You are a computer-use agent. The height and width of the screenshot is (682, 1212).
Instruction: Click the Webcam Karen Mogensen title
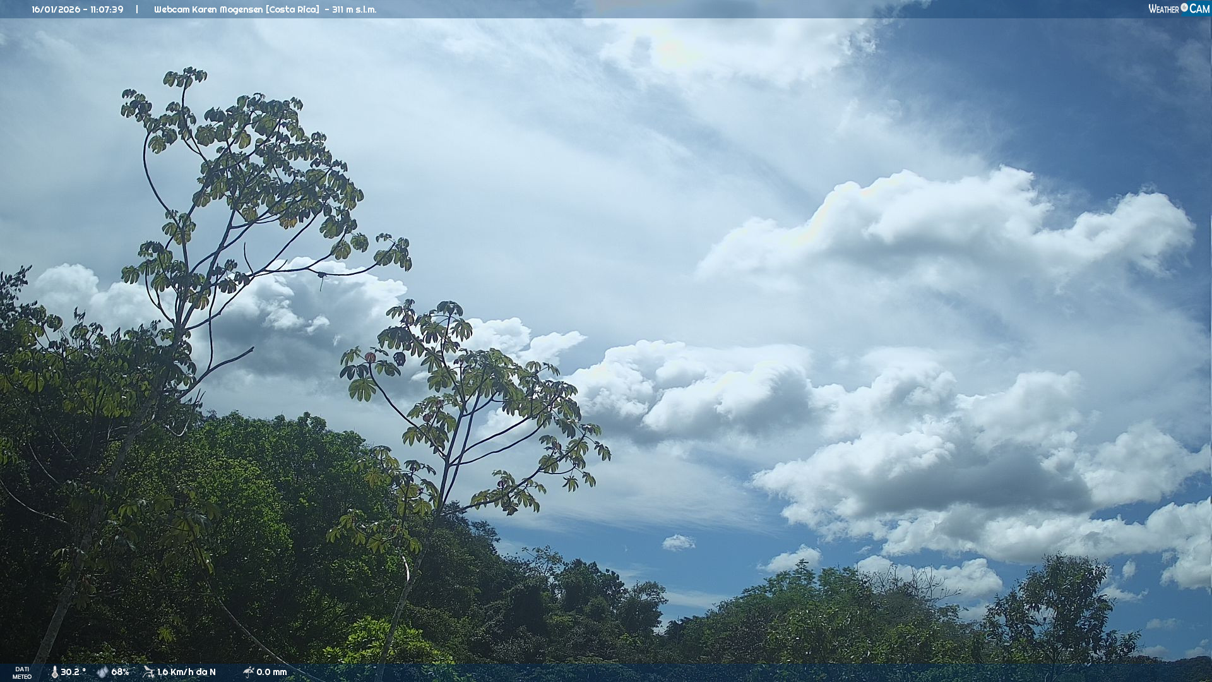coord(208,9)
